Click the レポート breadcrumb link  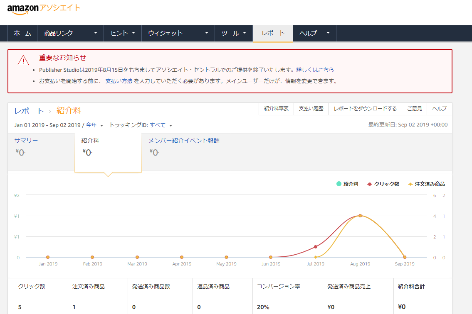click(29, 111)
